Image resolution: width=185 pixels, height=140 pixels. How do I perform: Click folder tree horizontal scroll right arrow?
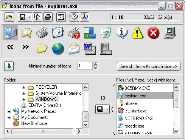79,131
